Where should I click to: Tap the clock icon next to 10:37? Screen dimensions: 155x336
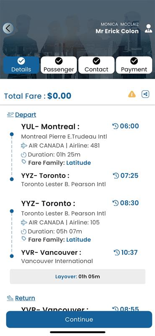[x=117, y=253]
